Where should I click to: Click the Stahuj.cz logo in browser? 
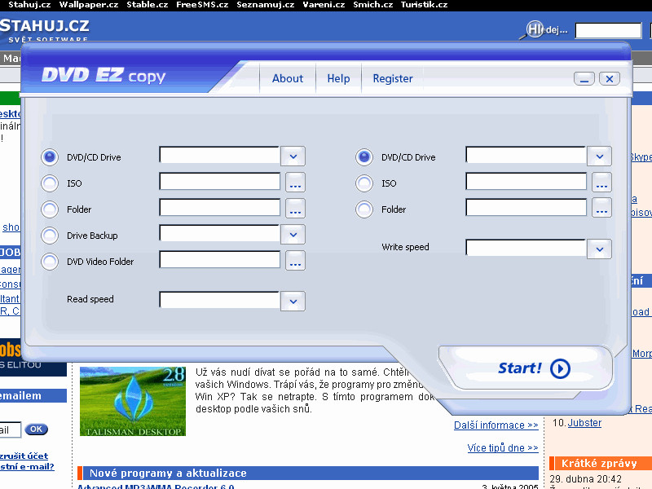[x=45, y=29]
